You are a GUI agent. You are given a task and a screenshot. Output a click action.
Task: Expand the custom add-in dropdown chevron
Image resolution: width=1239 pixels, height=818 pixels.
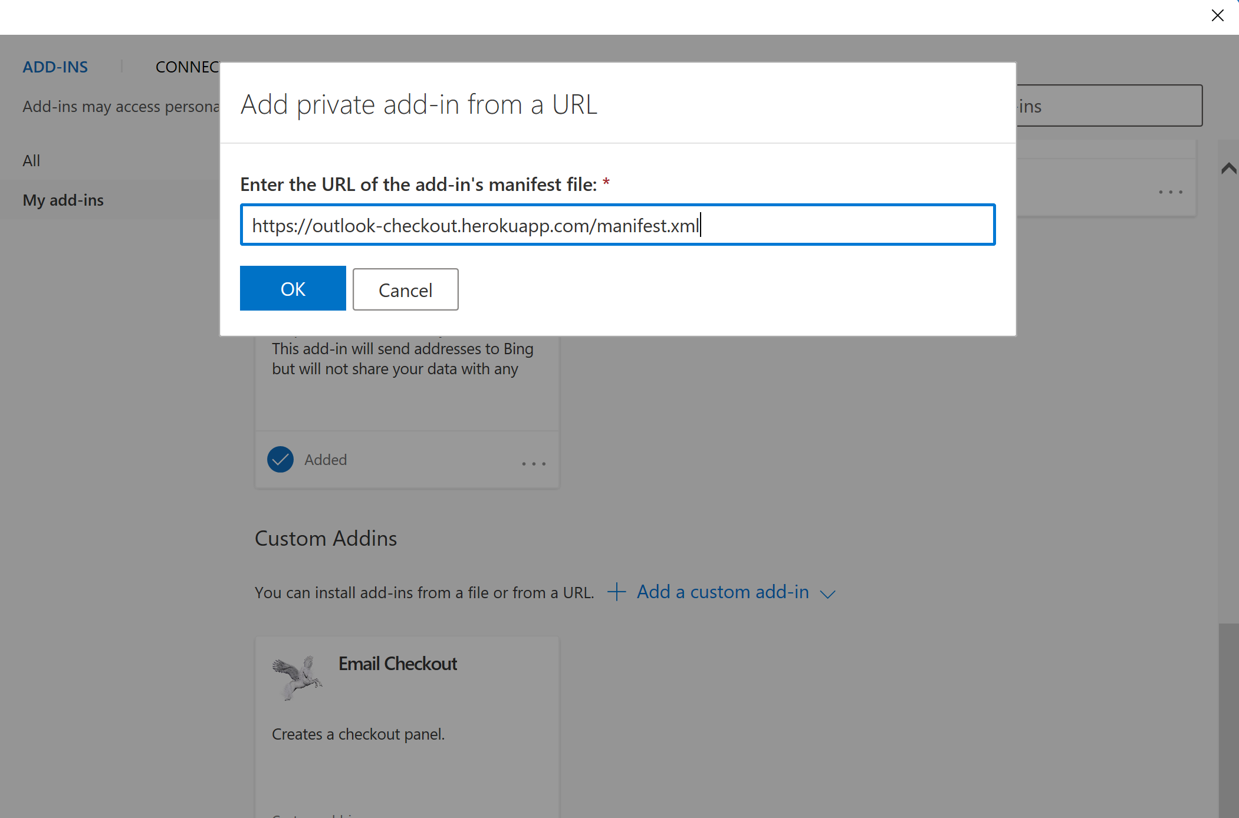point(828,594)
